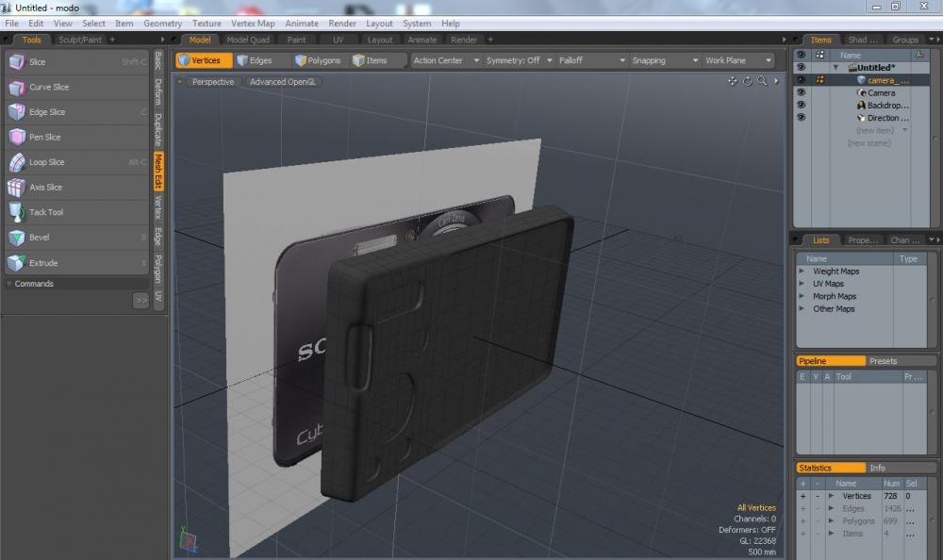Collapse the Untitled scene tree

835,67
